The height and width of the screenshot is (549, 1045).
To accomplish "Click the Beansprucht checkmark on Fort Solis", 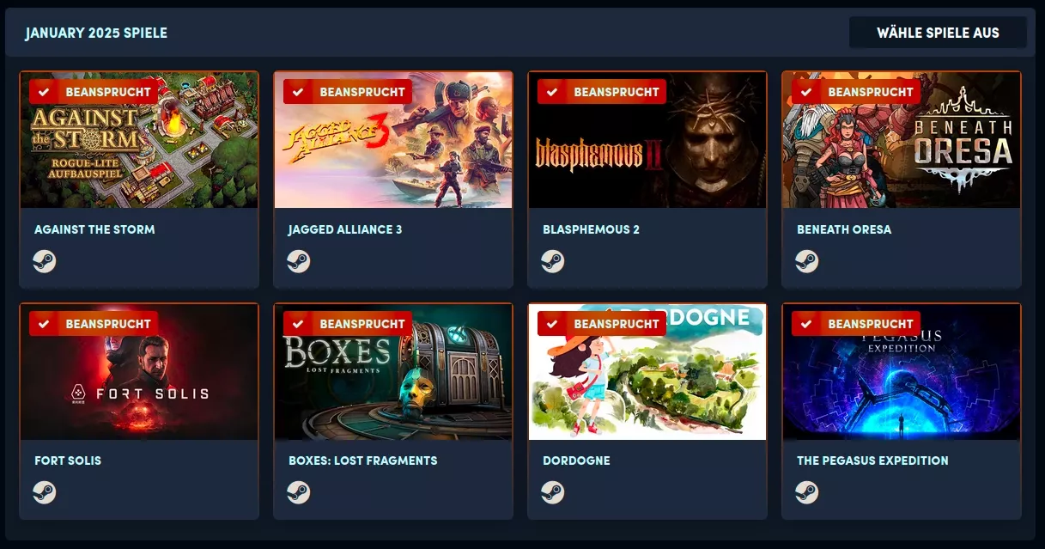I will pyautogui.click(x=44, y=324).
